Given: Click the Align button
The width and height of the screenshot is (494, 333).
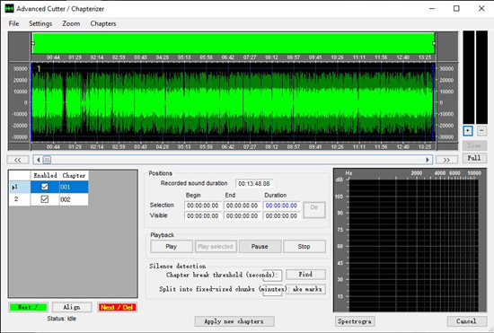Looking at the screenshot, I should click(72, 307).
